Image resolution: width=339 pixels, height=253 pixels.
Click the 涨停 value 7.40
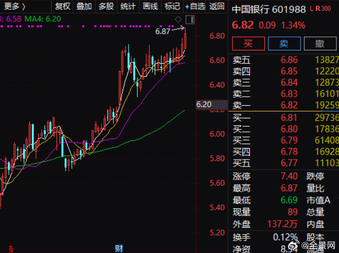(289, 176)
